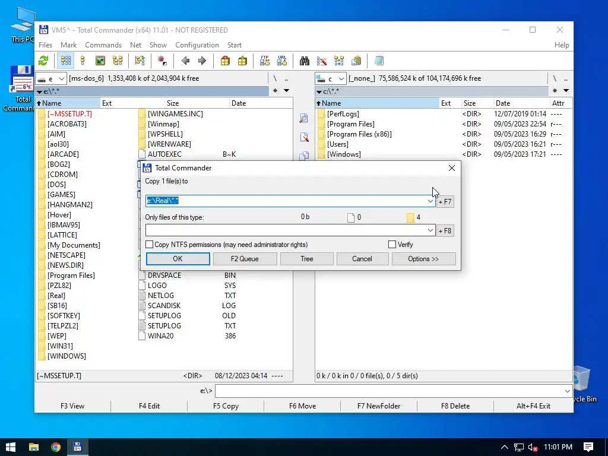Go forward with the right arrow icon

(202, 61)
